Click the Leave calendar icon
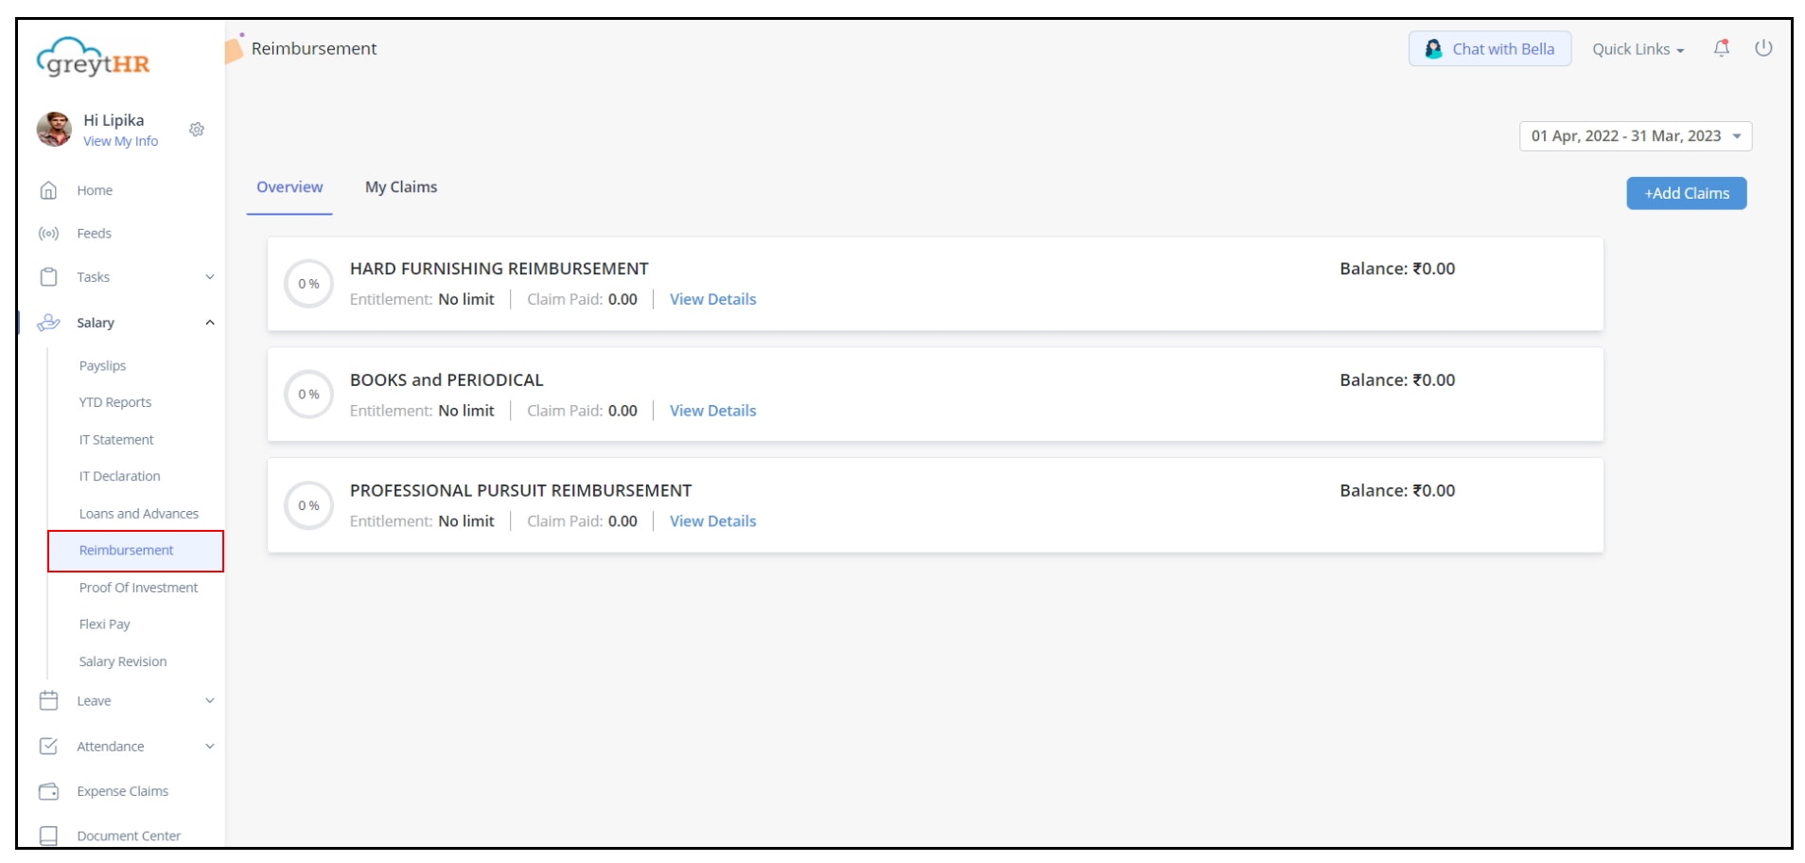Viewport: 1805px width, 863px height. pos(48,701)
